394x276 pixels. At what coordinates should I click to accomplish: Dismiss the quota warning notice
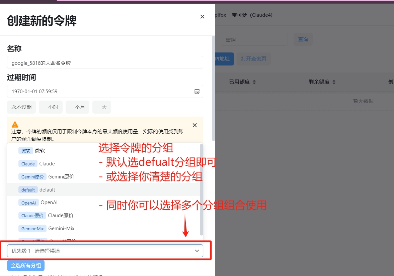[194, 125]
